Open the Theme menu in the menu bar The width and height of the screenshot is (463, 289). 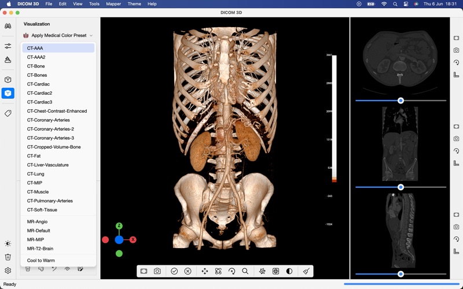134,4
